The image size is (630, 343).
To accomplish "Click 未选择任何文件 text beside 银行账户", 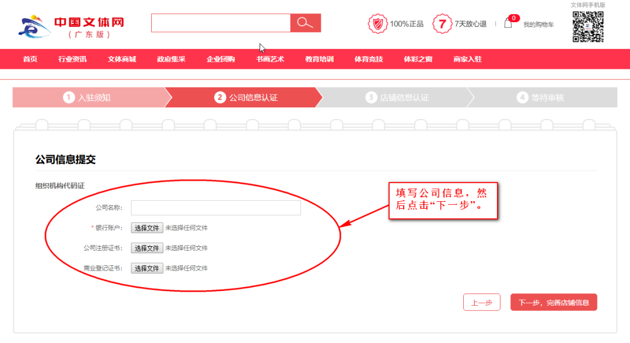I will point(187,228).
